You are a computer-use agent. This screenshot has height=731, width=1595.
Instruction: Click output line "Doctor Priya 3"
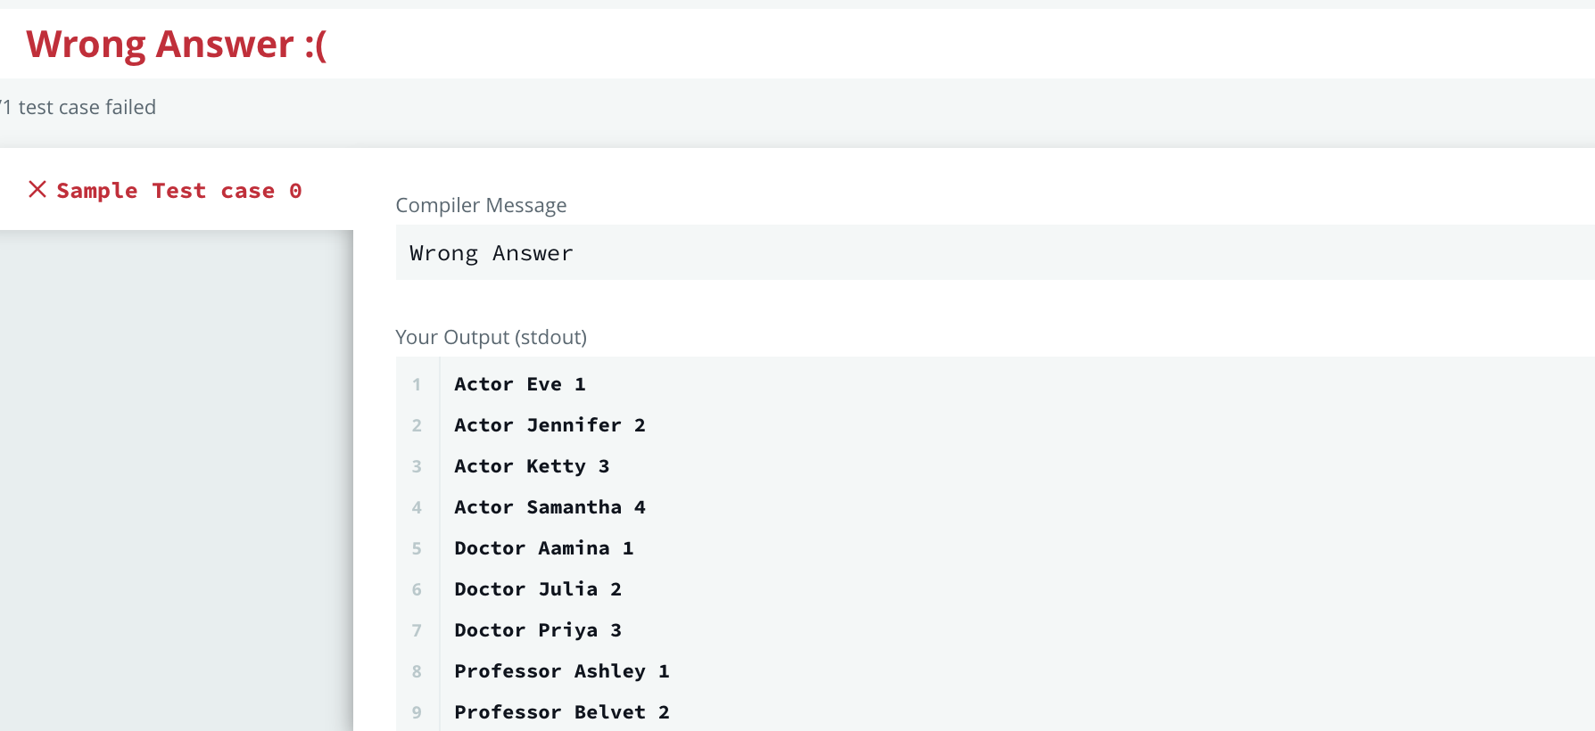[537, 630]
